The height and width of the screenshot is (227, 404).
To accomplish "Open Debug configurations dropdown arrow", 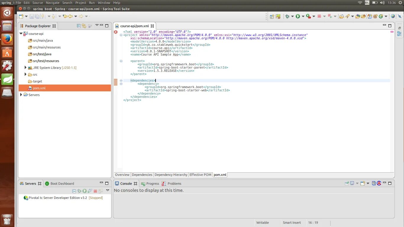I will pyautogui.click(x=292, y=17).
